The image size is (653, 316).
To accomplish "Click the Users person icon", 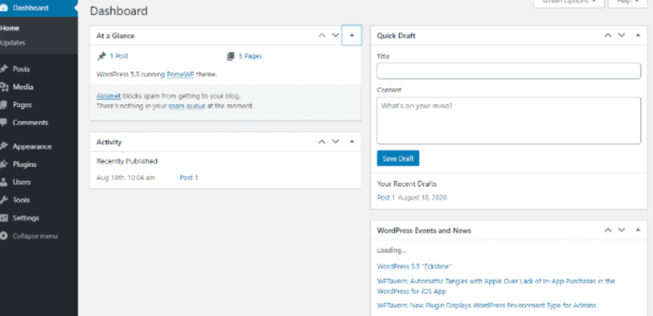I will point(4,182).
